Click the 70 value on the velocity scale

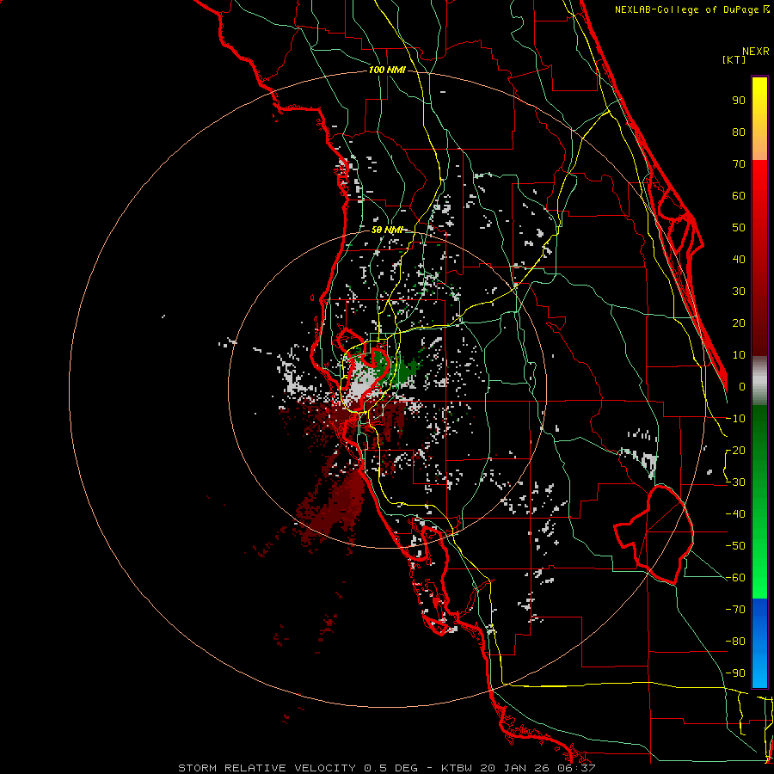point(739,164)
